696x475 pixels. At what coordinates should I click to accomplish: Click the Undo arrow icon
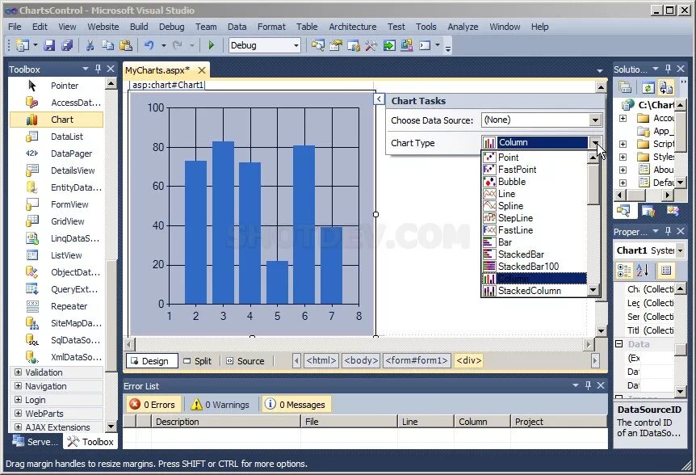click(149, 45)
